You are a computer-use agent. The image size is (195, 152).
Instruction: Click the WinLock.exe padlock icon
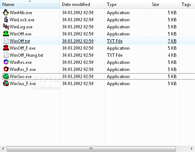(x=6, y=19)
